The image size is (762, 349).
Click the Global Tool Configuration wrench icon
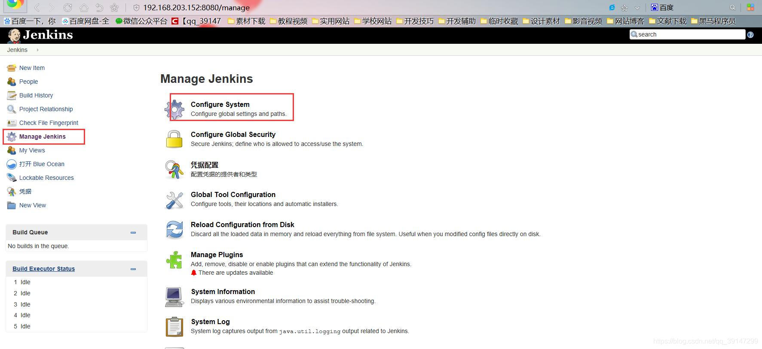pos(174,200)
